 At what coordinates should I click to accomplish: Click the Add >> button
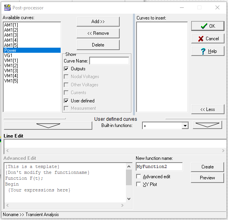pyautogui.click(x=98, y=21)
